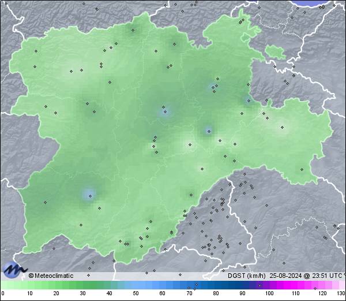Click the legend value 70

pos(189,293)
